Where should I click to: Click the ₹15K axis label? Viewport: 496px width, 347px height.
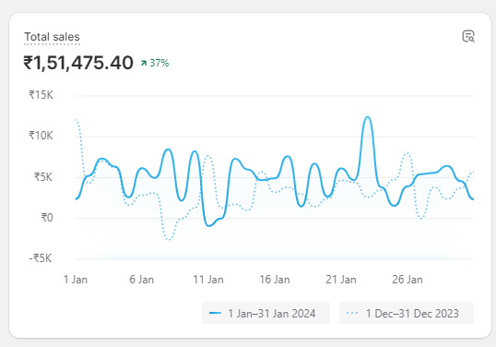coord(41,95)
